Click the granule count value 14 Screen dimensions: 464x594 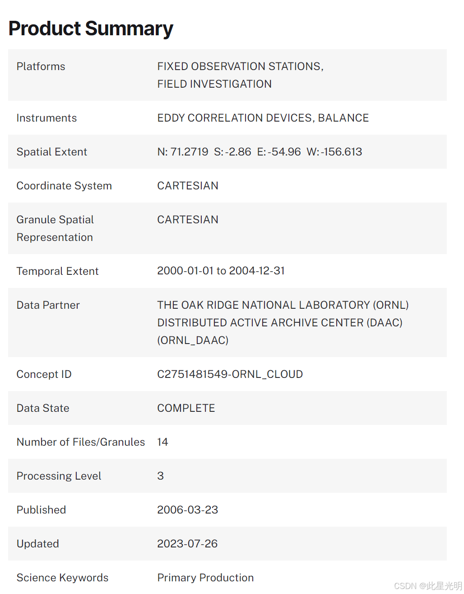(162, 442)
